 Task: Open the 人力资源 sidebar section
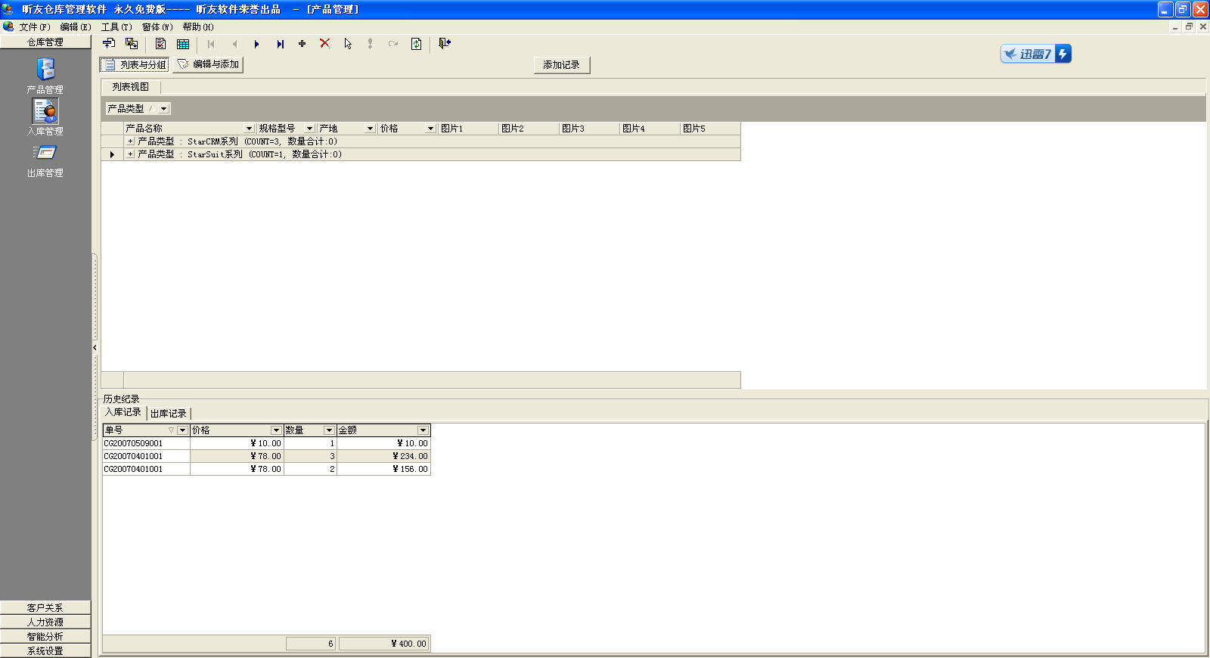(45, 622)
